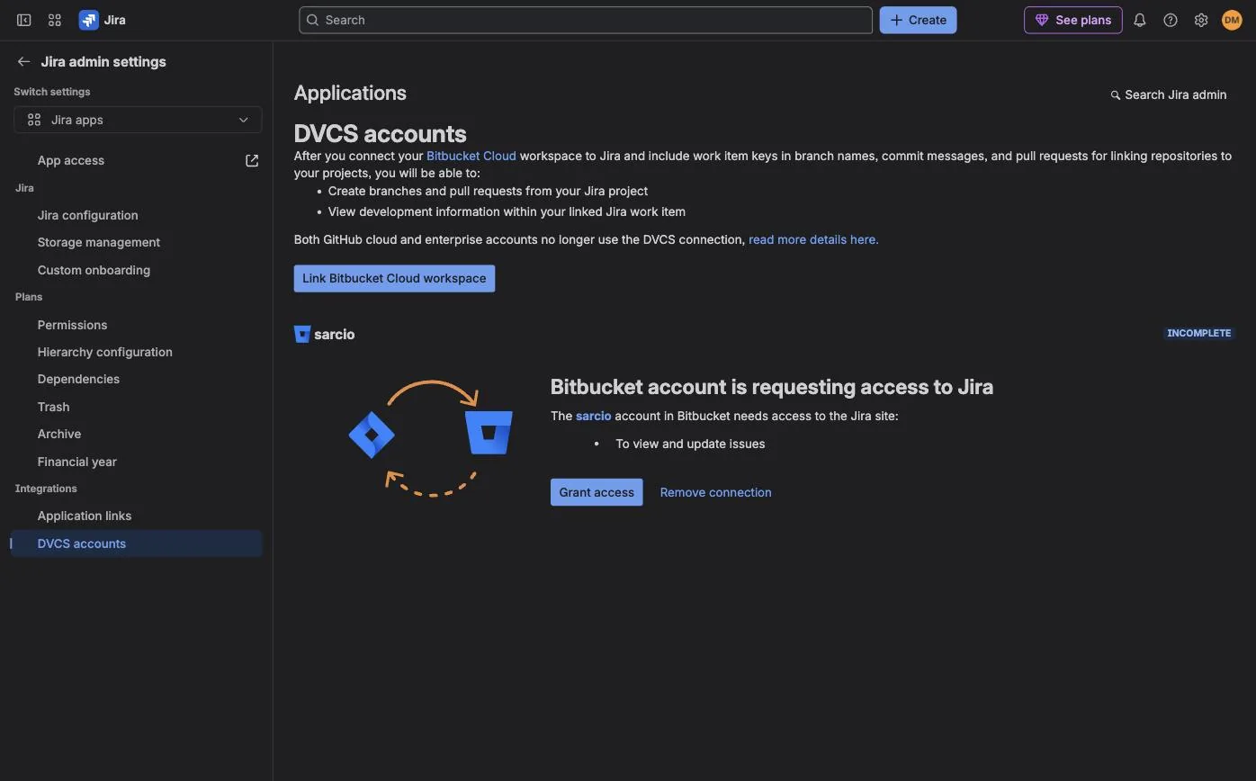This screenshot has width=1256, height=781.
Task: Open the Bitbucket Cloud link
Action: coord(471,157)
